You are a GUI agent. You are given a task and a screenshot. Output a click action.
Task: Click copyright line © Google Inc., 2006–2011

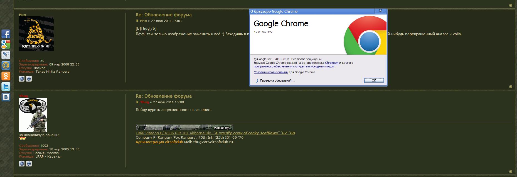coord(288,59)
